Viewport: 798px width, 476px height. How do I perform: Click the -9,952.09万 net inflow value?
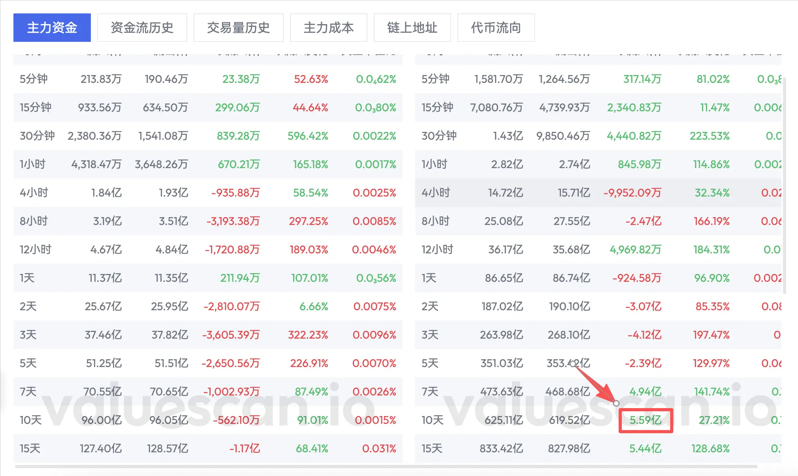(632, 193)
